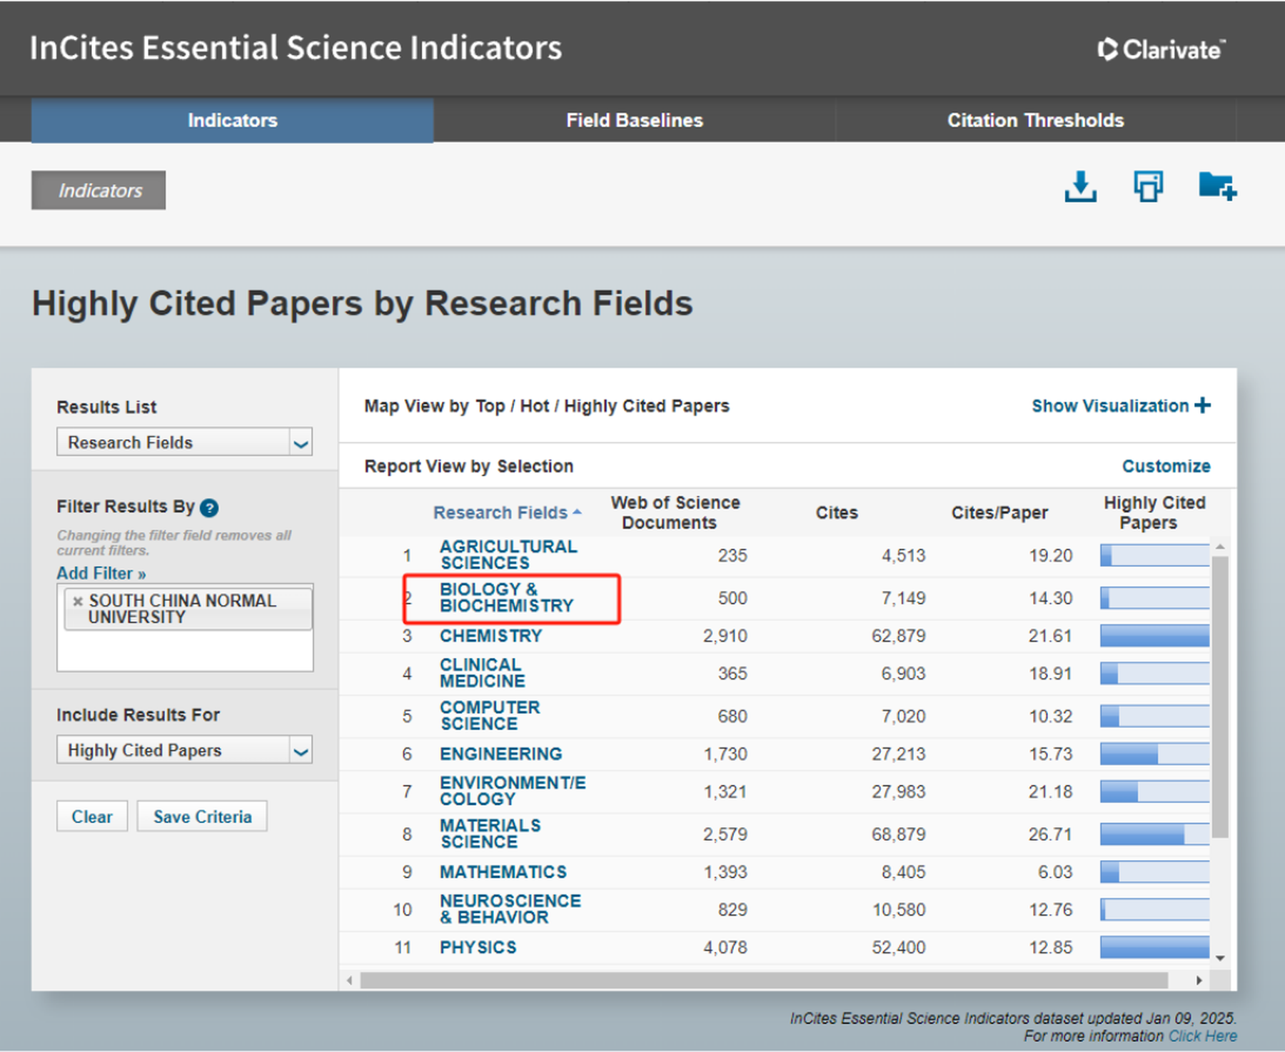Click the download icon
This screenshot has height=1052, width=1285.
pyautogui.click(x=1080, y=187)
